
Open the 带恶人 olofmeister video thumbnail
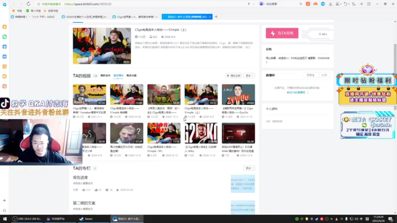click(164, 95)
